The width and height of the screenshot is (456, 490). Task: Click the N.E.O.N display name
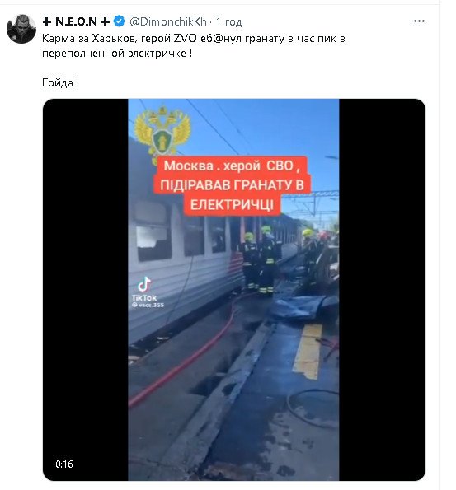point(76,21)
